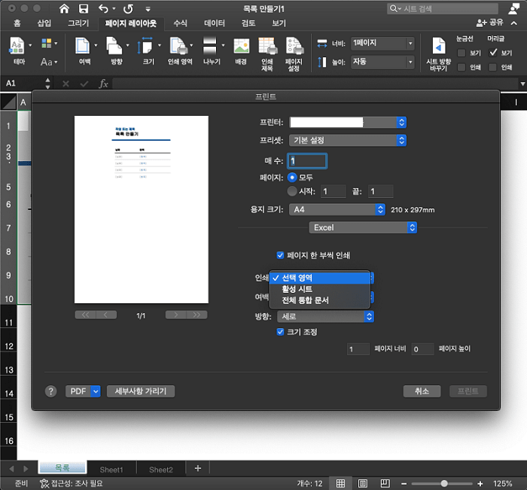527x490 pixels.
Task: Switch to the Sheet1 sheet tab
Action: coord(111,470)
